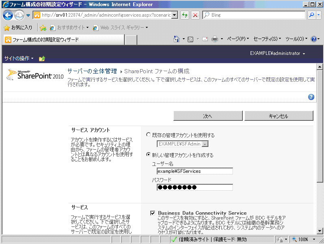Stop loading with the red X
This screenshot has height=244, width=324.
(x=195, y=15)
